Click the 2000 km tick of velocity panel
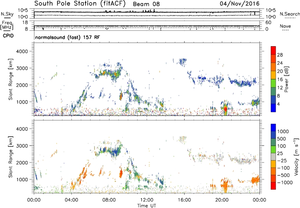The height and width of the screenshot is (208, 300). coord(22,163)
